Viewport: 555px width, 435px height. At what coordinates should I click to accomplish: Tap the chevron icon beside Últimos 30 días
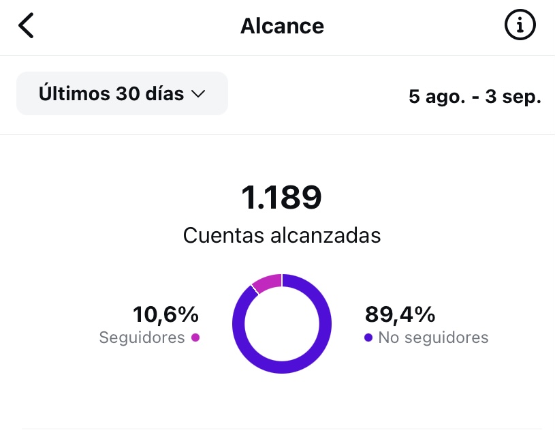click(198, 94)
